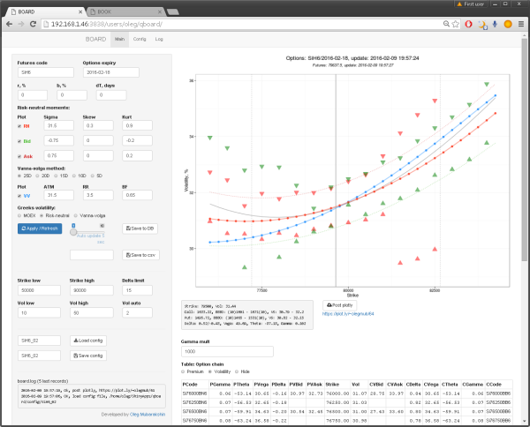Open the plot.ly link under Post plotly
The width and height of the screenshot is (530, 427).
348,314
